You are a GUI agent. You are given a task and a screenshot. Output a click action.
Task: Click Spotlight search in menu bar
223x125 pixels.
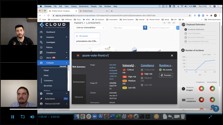[x=210, y=6]
